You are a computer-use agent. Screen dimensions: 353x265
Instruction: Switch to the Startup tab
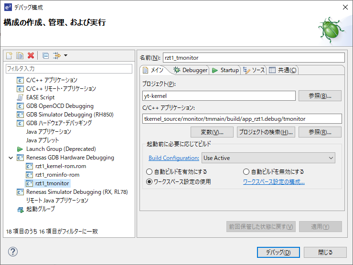[225, 70]
